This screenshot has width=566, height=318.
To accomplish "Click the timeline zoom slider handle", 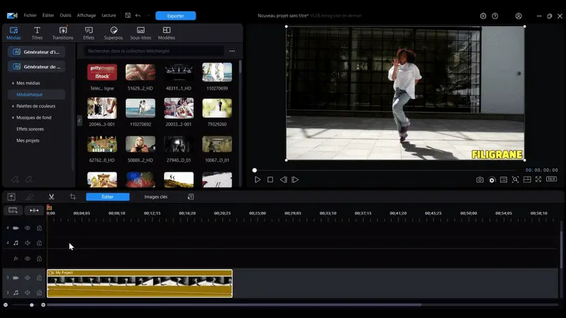I will [x=32, y=305].
